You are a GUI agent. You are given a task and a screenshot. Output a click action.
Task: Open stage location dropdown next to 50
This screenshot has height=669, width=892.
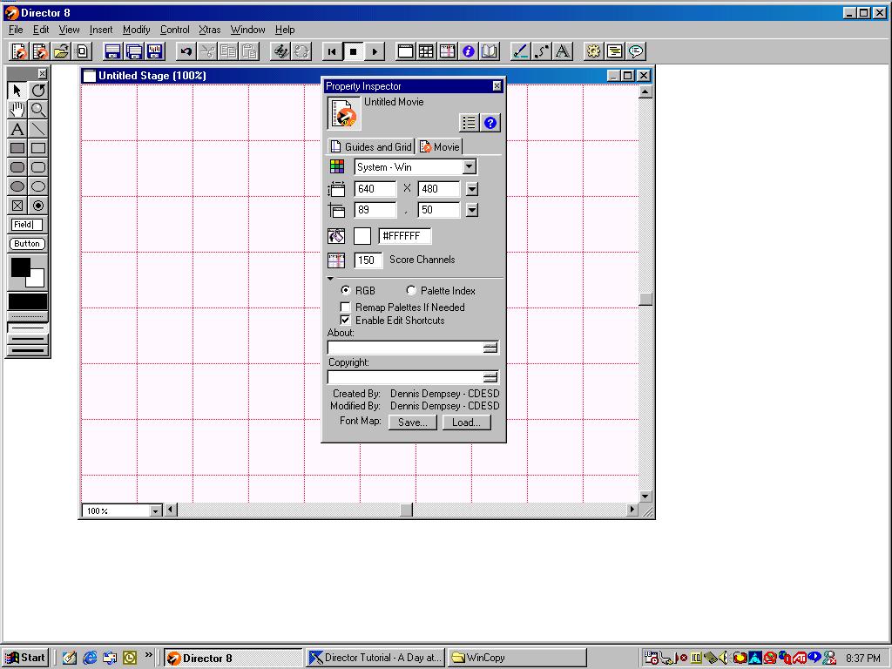coord(472,210)
